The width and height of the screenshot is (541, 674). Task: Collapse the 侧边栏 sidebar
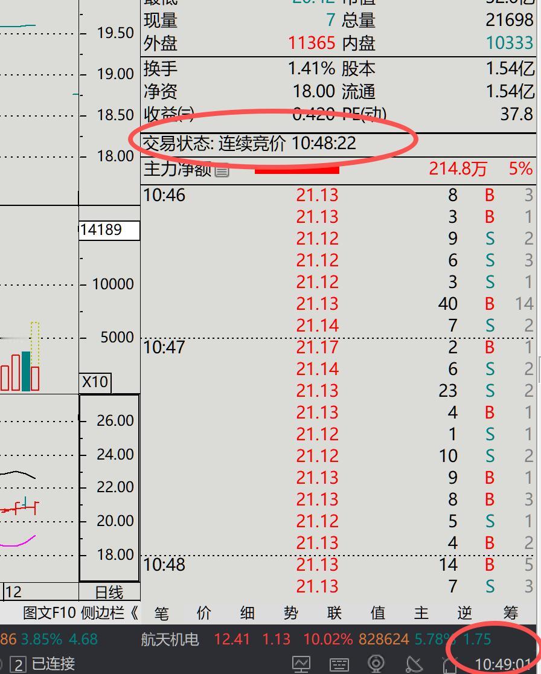(109, 612)
